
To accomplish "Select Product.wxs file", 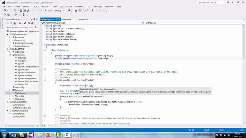I will click(20, 117).
